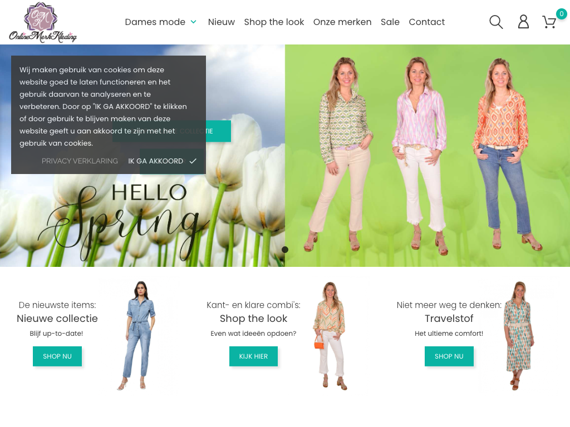Open the Sale section

pyautogui.click(x=390, y=22)
